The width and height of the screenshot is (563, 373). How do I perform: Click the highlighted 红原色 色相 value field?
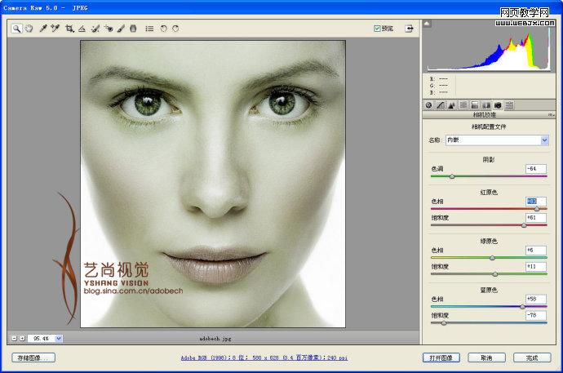[536, 202]
